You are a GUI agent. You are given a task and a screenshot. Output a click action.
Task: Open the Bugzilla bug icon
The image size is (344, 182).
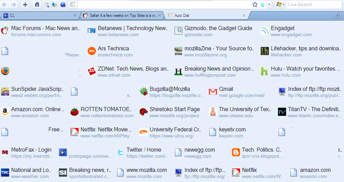click(144, 92)
